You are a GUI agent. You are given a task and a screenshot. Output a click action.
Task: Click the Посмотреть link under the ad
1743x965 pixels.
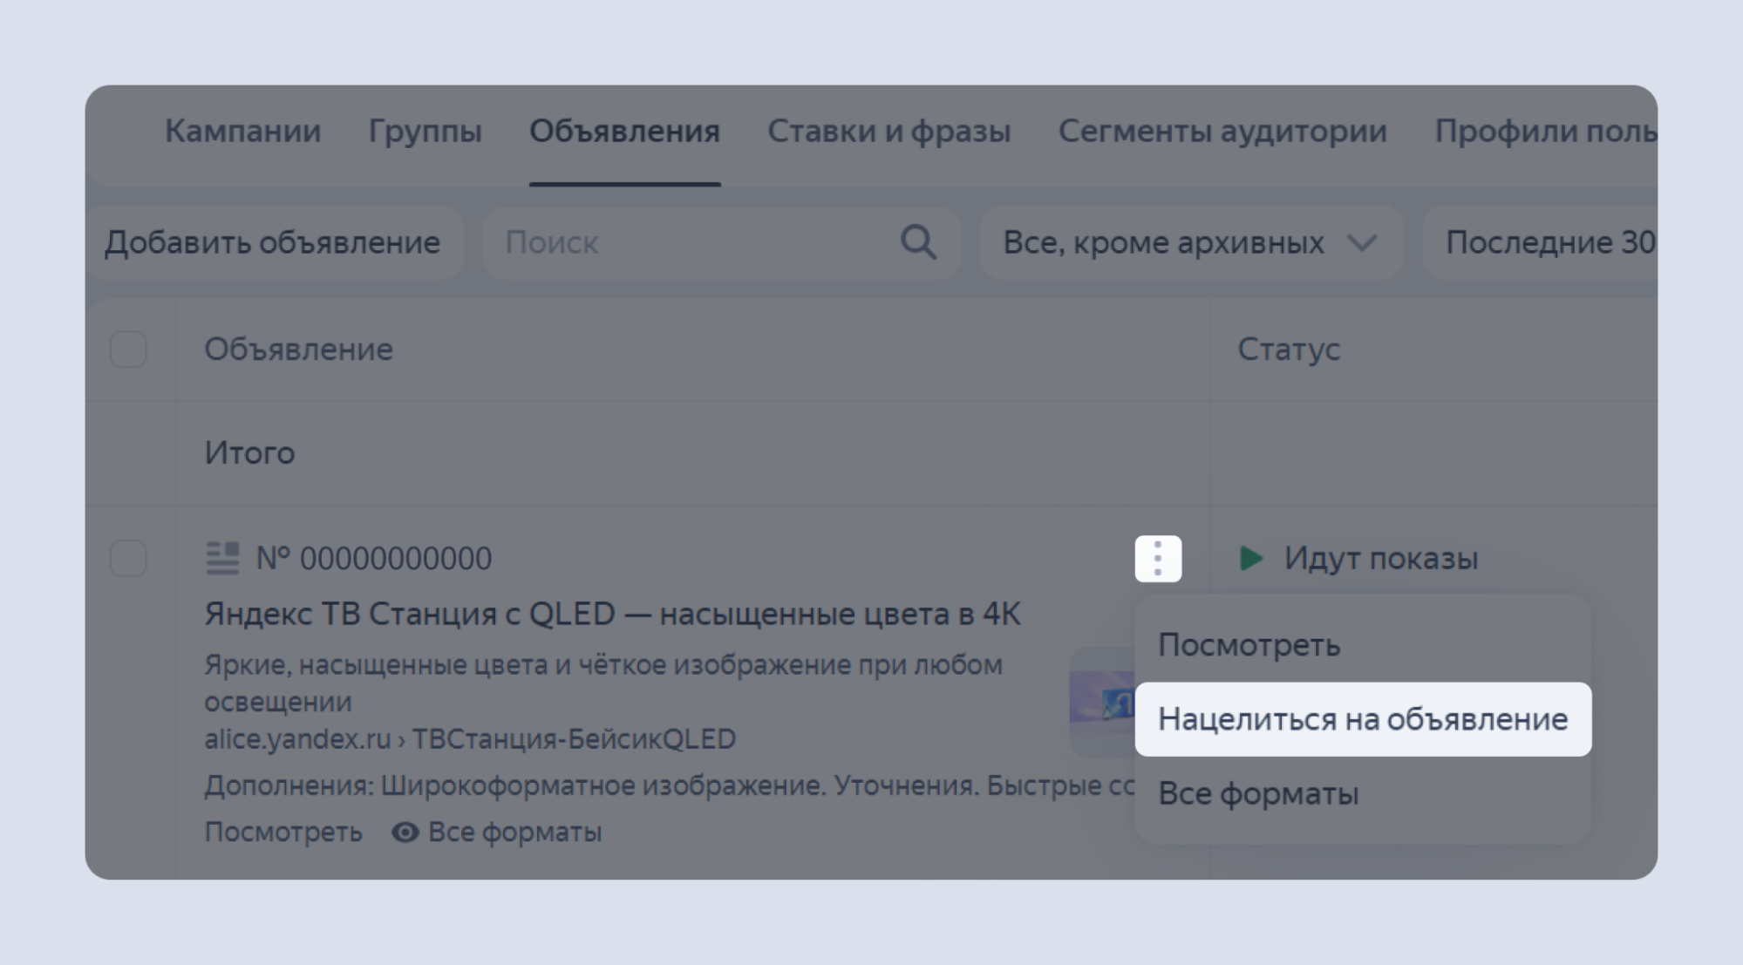[283, 832]
